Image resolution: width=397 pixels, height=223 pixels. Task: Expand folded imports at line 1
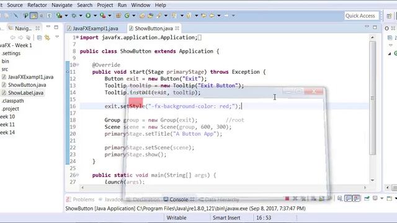(77, 37)
